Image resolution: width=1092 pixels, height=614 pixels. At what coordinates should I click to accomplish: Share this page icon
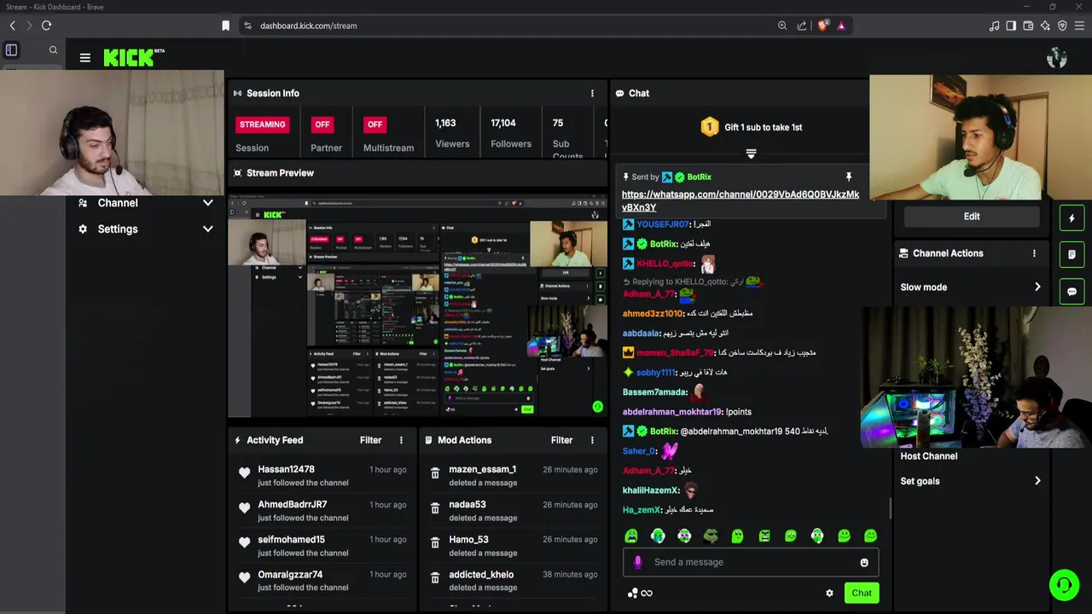802,26
